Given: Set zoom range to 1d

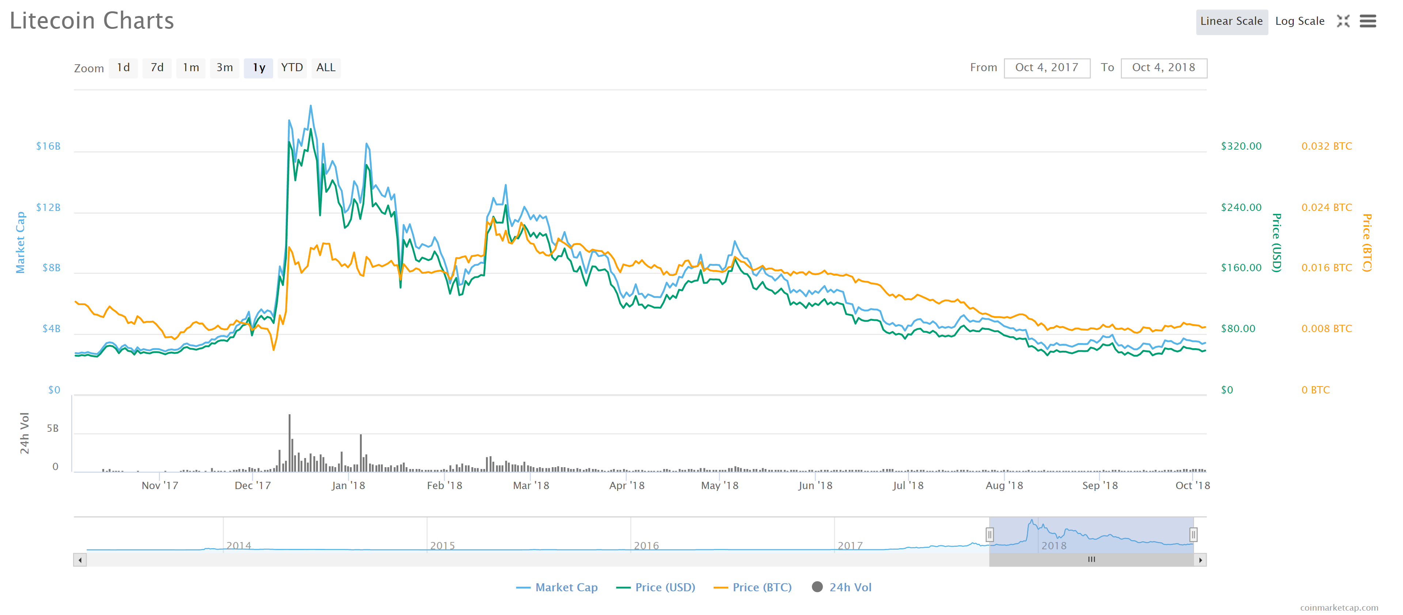Looking at the screenshot, I should pos(123,68).
